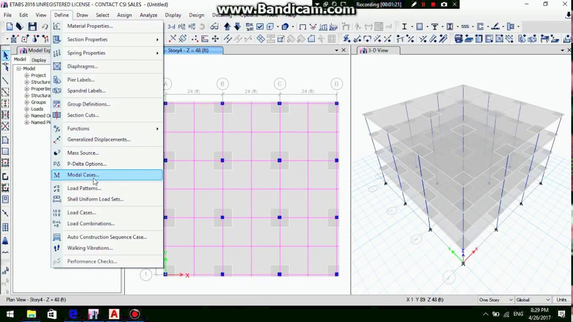
Task: Open the plan view window dropdown arrow
Action: 337,51
